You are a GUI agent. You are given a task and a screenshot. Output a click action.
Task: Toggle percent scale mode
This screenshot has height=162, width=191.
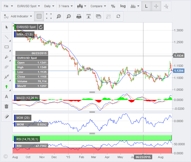(x=113, y=6)
